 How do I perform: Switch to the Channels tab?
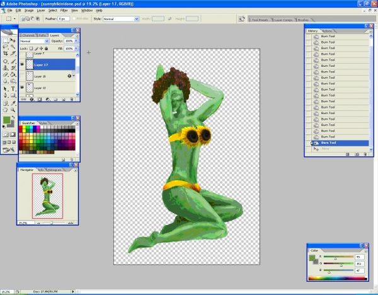coord(28,35)
